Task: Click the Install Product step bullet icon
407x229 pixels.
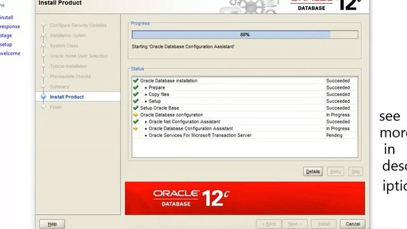Action: tap(43, 97)
